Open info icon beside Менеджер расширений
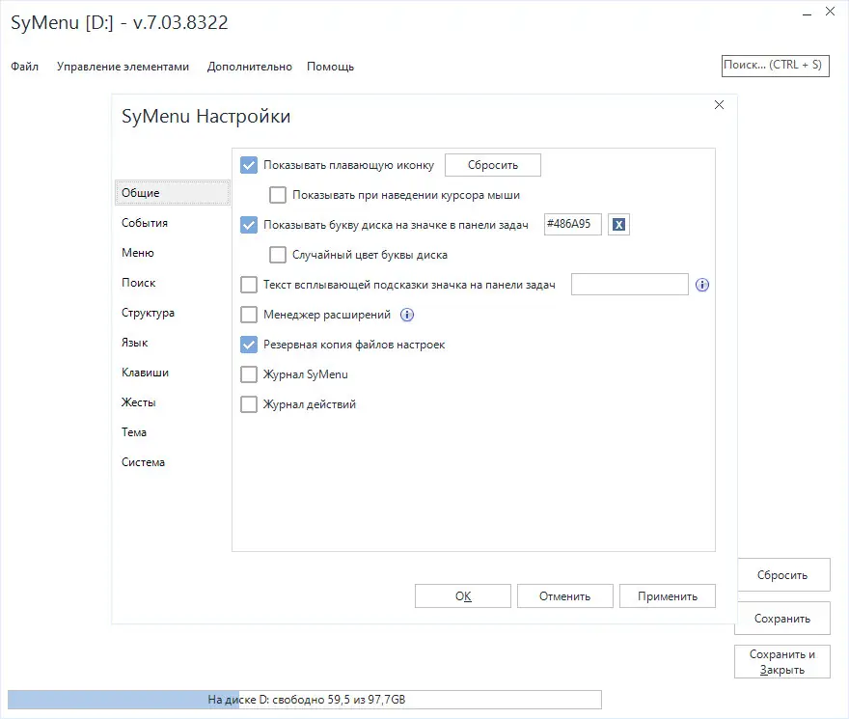This screenshot has height=719, width=849. pos(407,315)
